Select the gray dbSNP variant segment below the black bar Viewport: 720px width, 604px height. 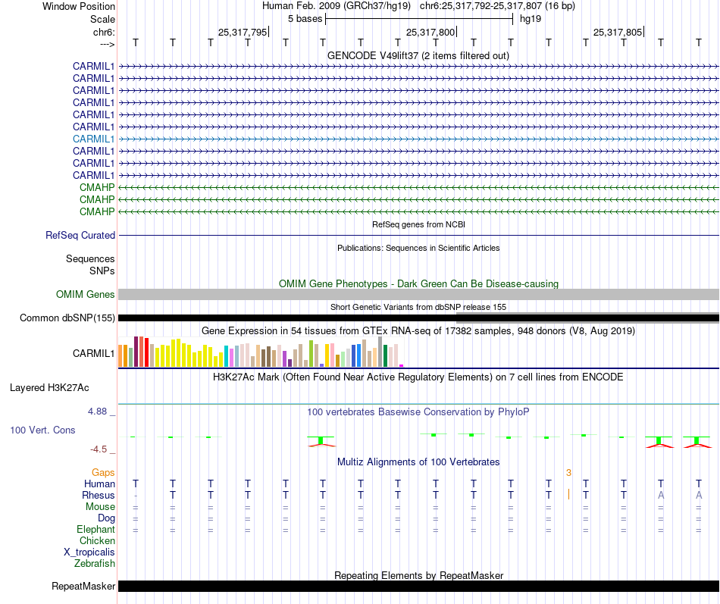pyautogui.click(x=588, y=322)
